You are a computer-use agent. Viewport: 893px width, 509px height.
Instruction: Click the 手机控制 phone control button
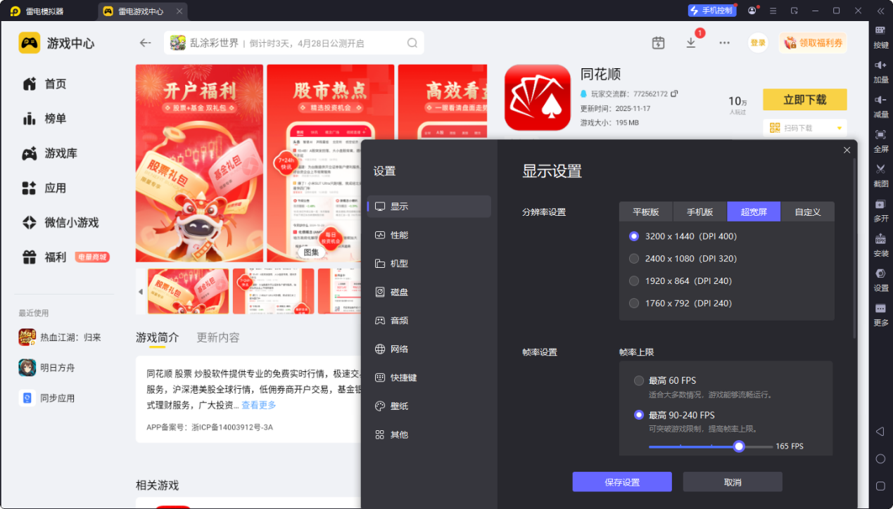coord(712,11)
